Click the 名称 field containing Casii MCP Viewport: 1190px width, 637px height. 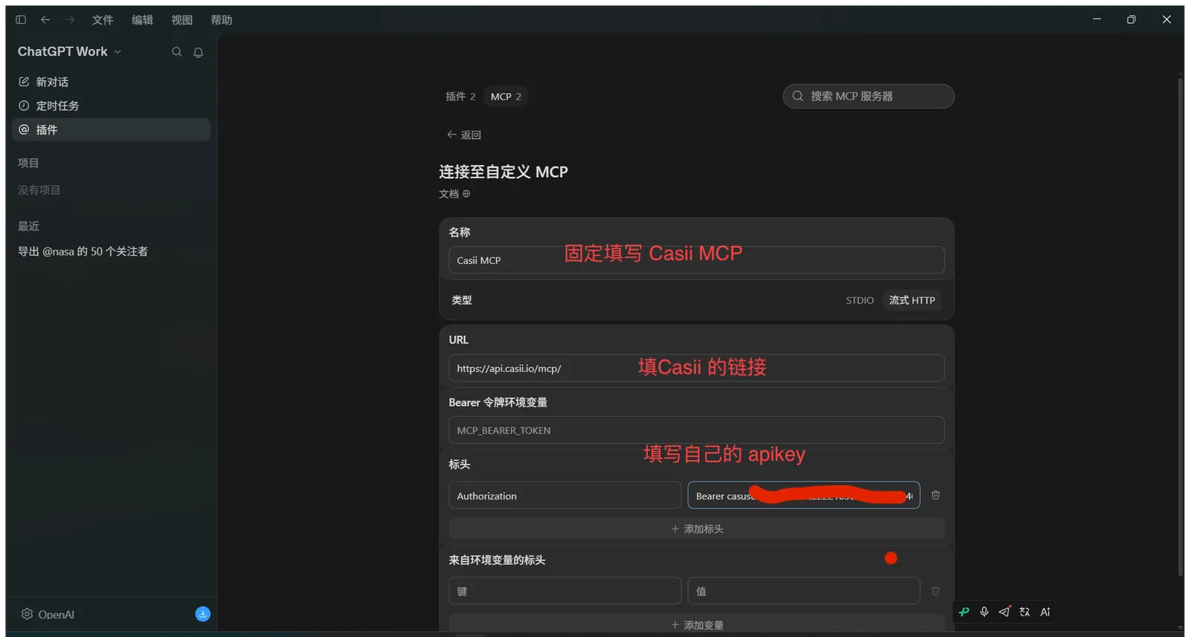pyautogui.click(x=696, y=260)
